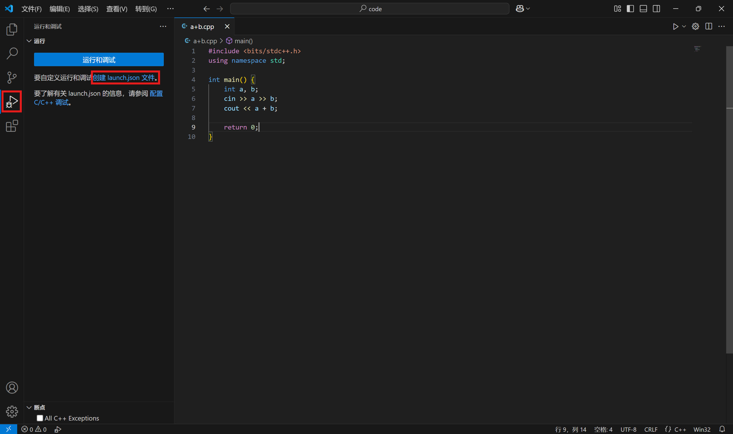Open Accounts icon in activity bar
This screenshot has height=434, width=733.
[x=12, y=387]
